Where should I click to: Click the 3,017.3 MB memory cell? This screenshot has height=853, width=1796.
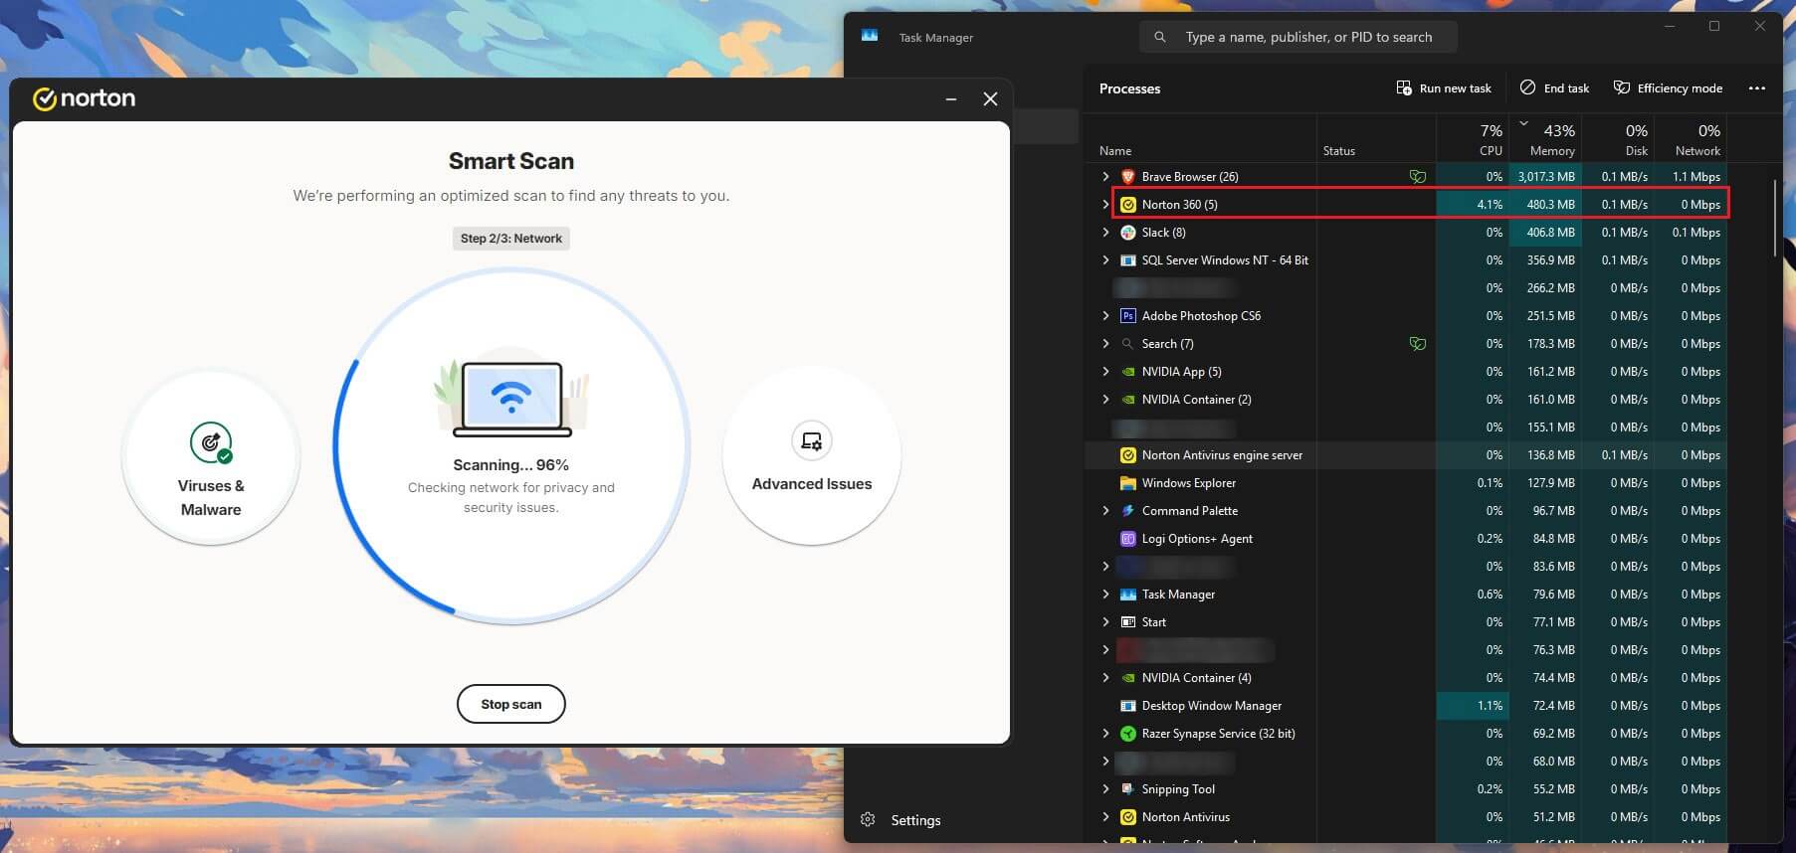[1545, 177]
